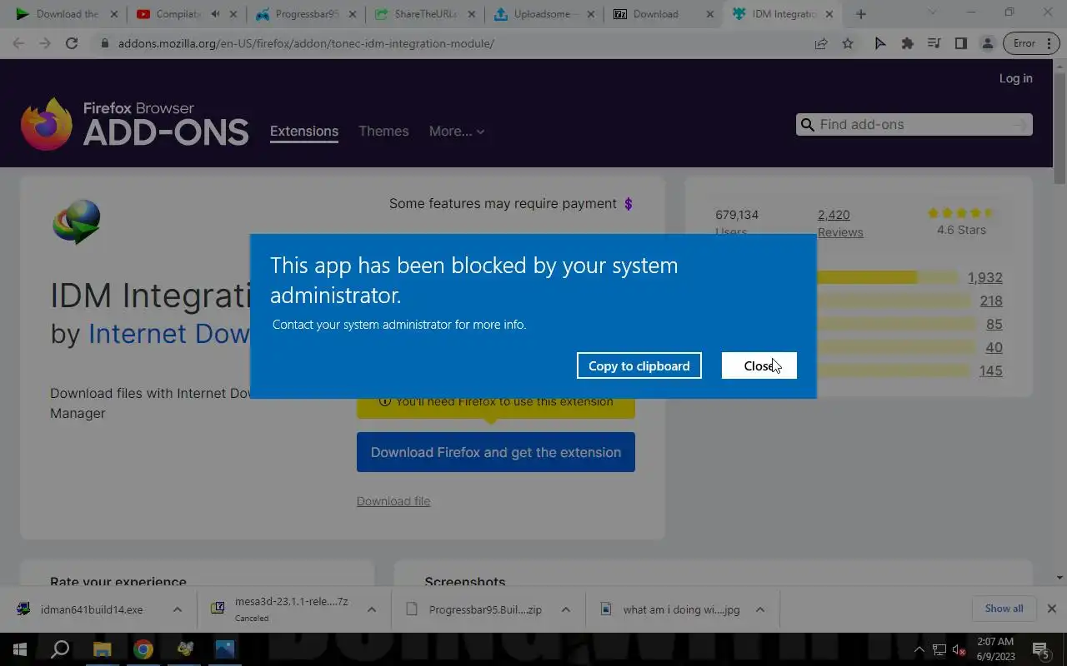Open the 2,420 Reviews link
Viewport: 1067px width, 666px height.
839,223
